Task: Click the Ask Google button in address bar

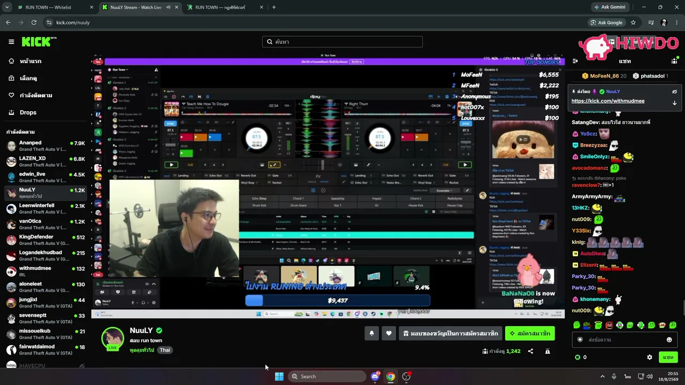Action: click(606, 22)
